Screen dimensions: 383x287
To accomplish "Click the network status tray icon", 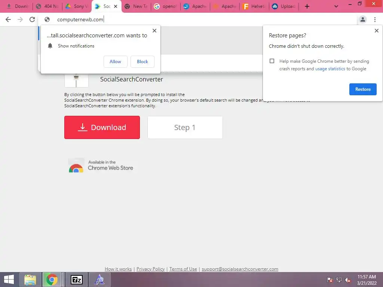I will pos(339,280).
